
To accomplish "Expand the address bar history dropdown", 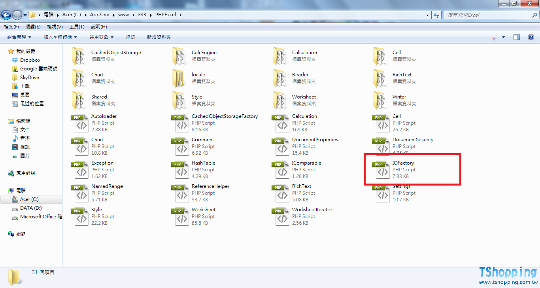I will (x=428, y=15).
